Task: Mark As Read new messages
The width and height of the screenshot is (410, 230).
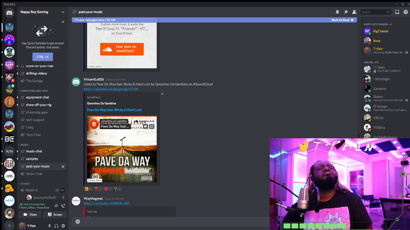Action: (343, 20)
